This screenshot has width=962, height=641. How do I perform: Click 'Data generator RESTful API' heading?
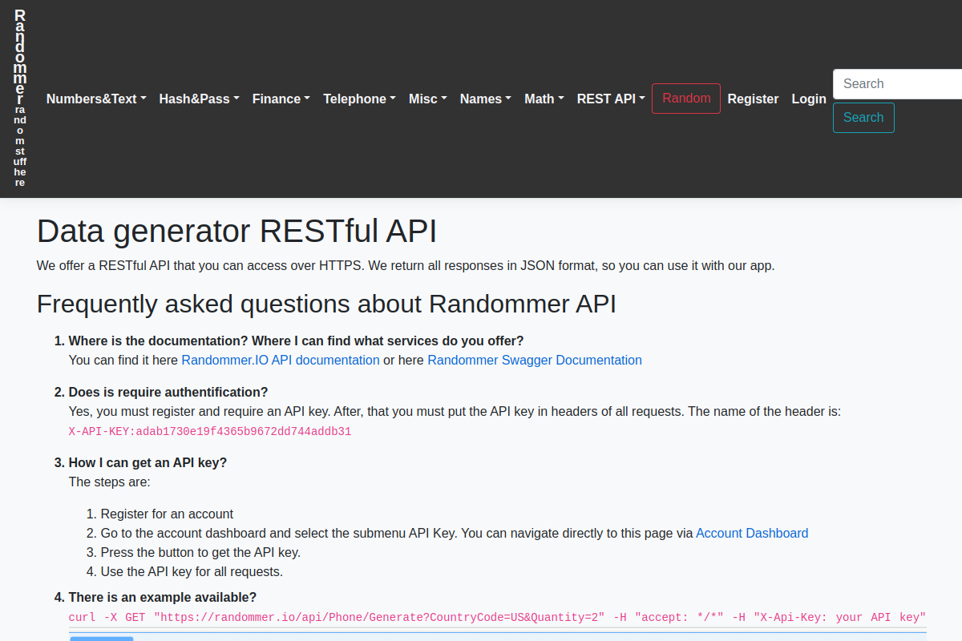[236, 232]
